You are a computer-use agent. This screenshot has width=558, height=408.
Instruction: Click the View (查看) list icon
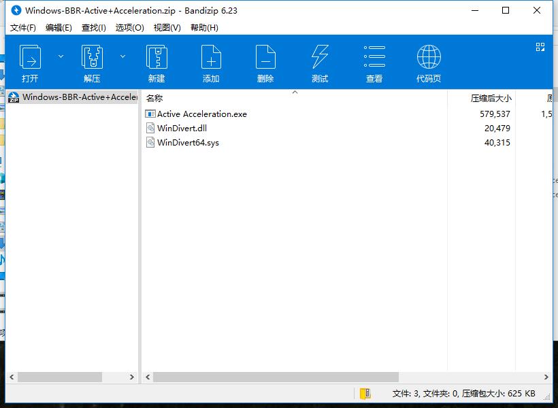pos(374,56)
